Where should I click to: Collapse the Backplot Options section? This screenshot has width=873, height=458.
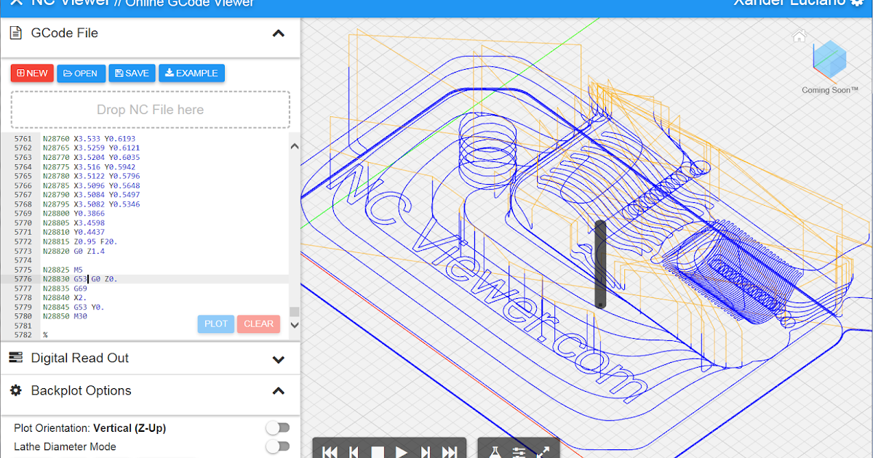278,390
